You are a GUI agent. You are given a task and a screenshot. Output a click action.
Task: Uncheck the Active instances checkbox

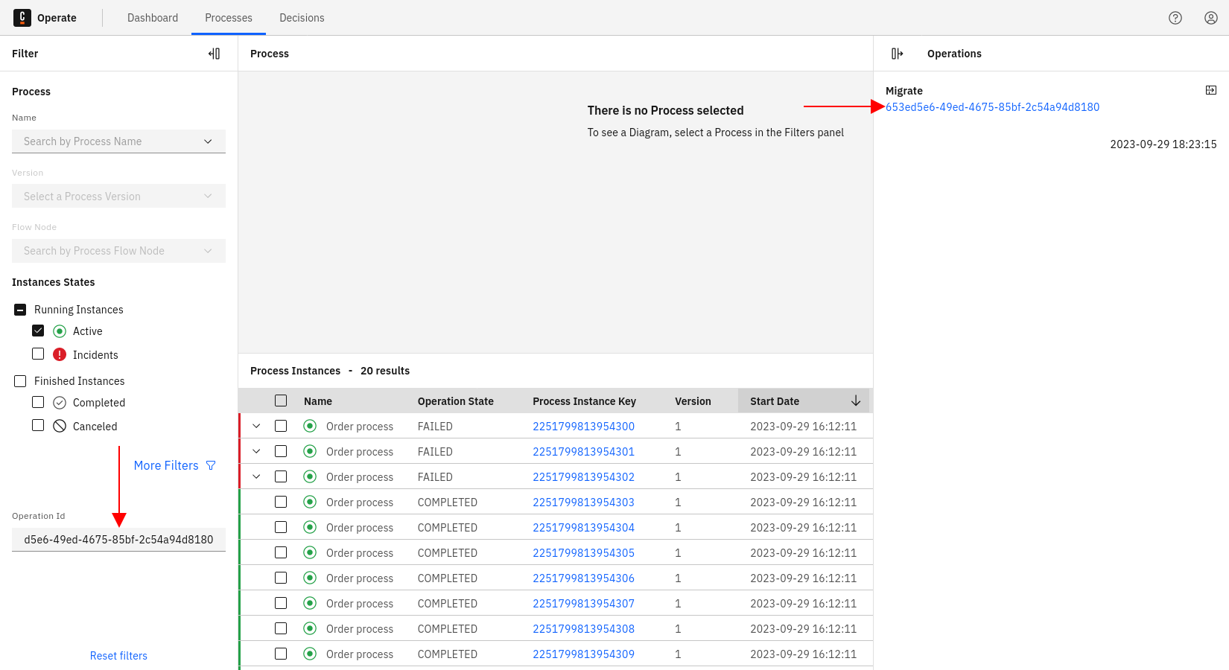pos(38,331)
